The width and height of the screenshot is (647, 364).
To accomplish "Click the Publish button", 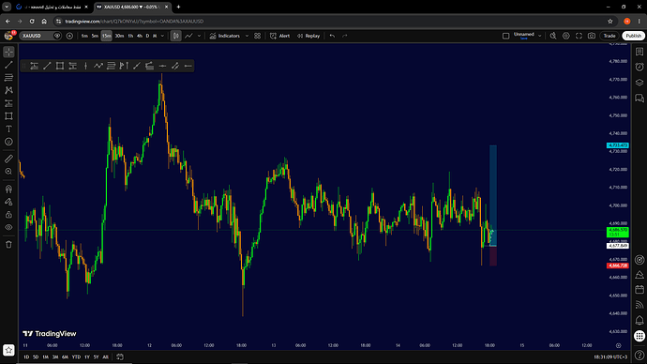I will [633, 36].
